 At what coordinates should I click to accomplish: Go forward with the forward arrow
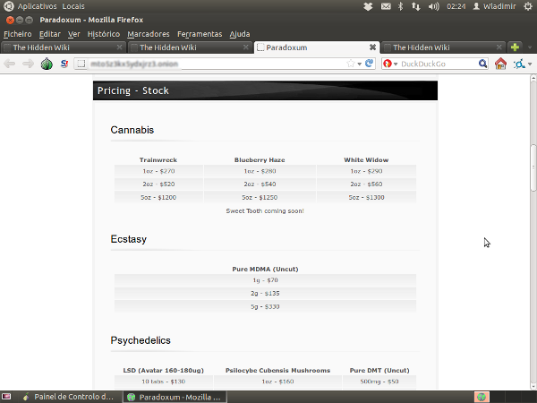coord(28,64)
